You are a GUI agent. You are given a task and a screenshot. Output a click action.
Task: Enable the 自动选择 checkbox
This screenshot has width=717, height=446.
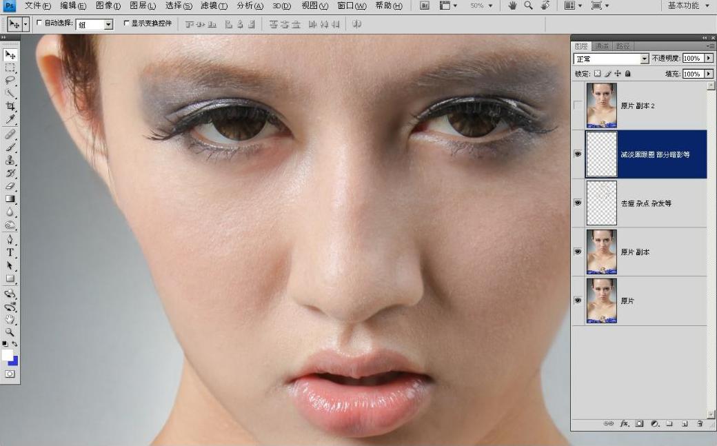[x=39, y=23]
